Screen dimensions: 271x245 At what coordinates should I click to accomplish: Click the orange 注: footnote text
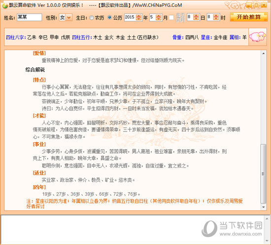tap(135, 204)
